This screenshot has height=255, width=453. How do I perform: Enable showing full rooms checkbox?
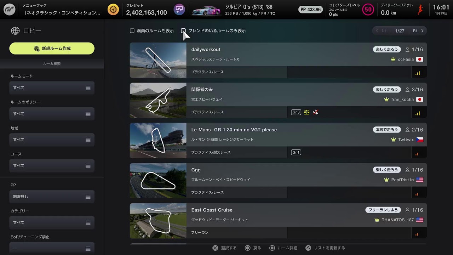(x=132, y=31)
